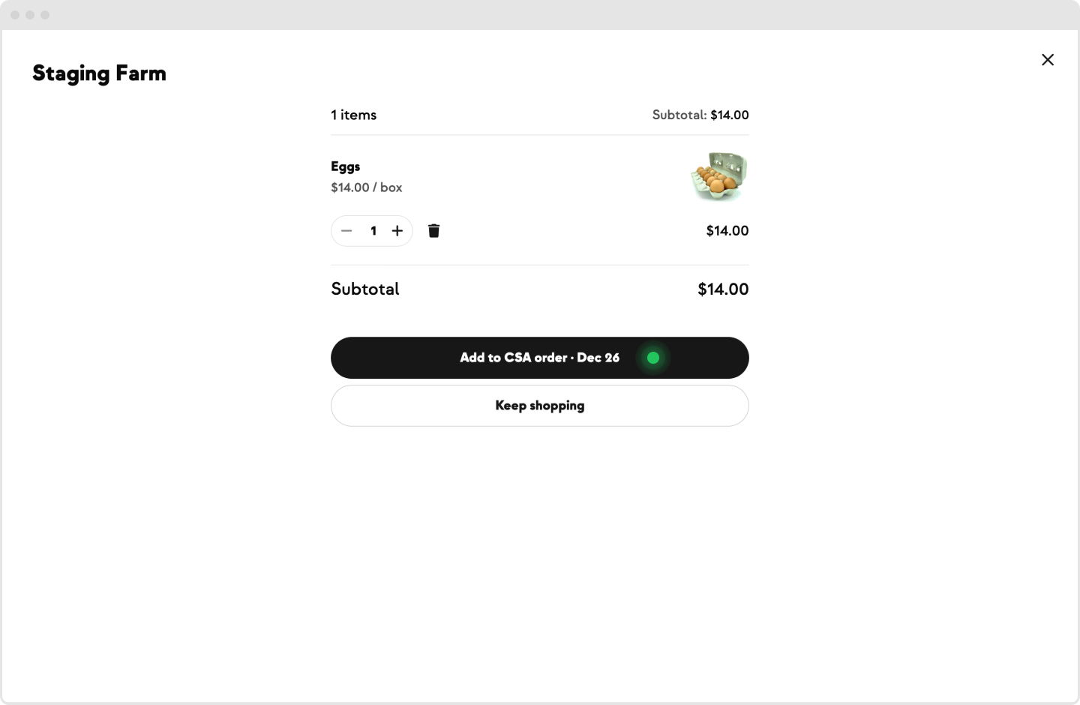Screen dimensions: 1080x705
Task: Click the Keep shopping button
Action: [540, 406]
